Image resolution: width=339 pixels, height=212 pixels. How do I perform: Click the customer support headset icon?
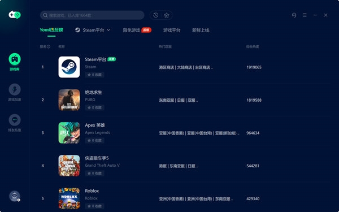(294, 15)
